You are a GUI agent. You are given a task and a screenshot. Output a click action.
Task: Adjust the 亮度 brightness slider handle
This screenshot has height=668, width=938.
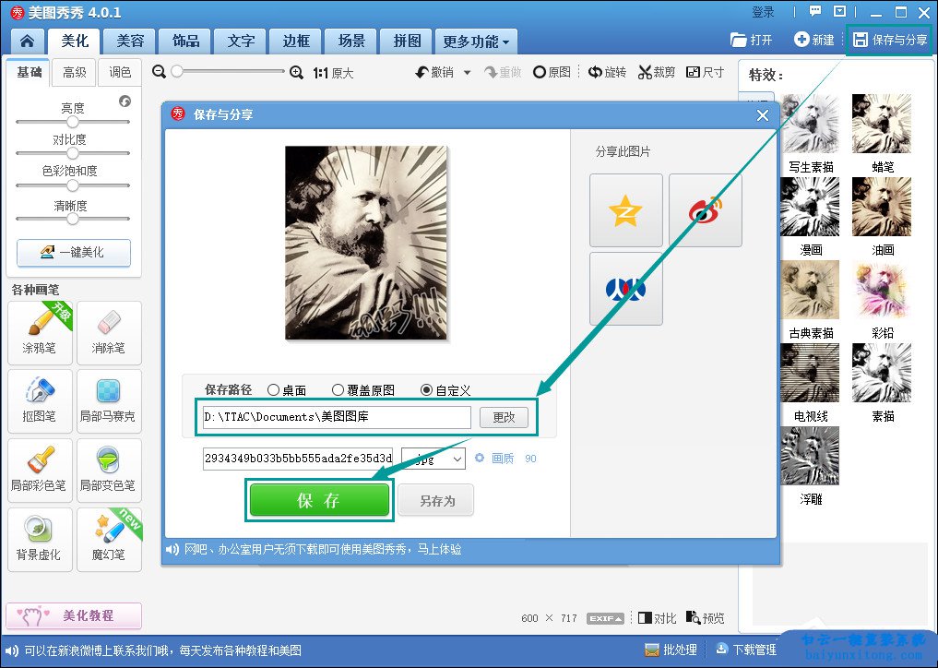[x=73, y=122]
